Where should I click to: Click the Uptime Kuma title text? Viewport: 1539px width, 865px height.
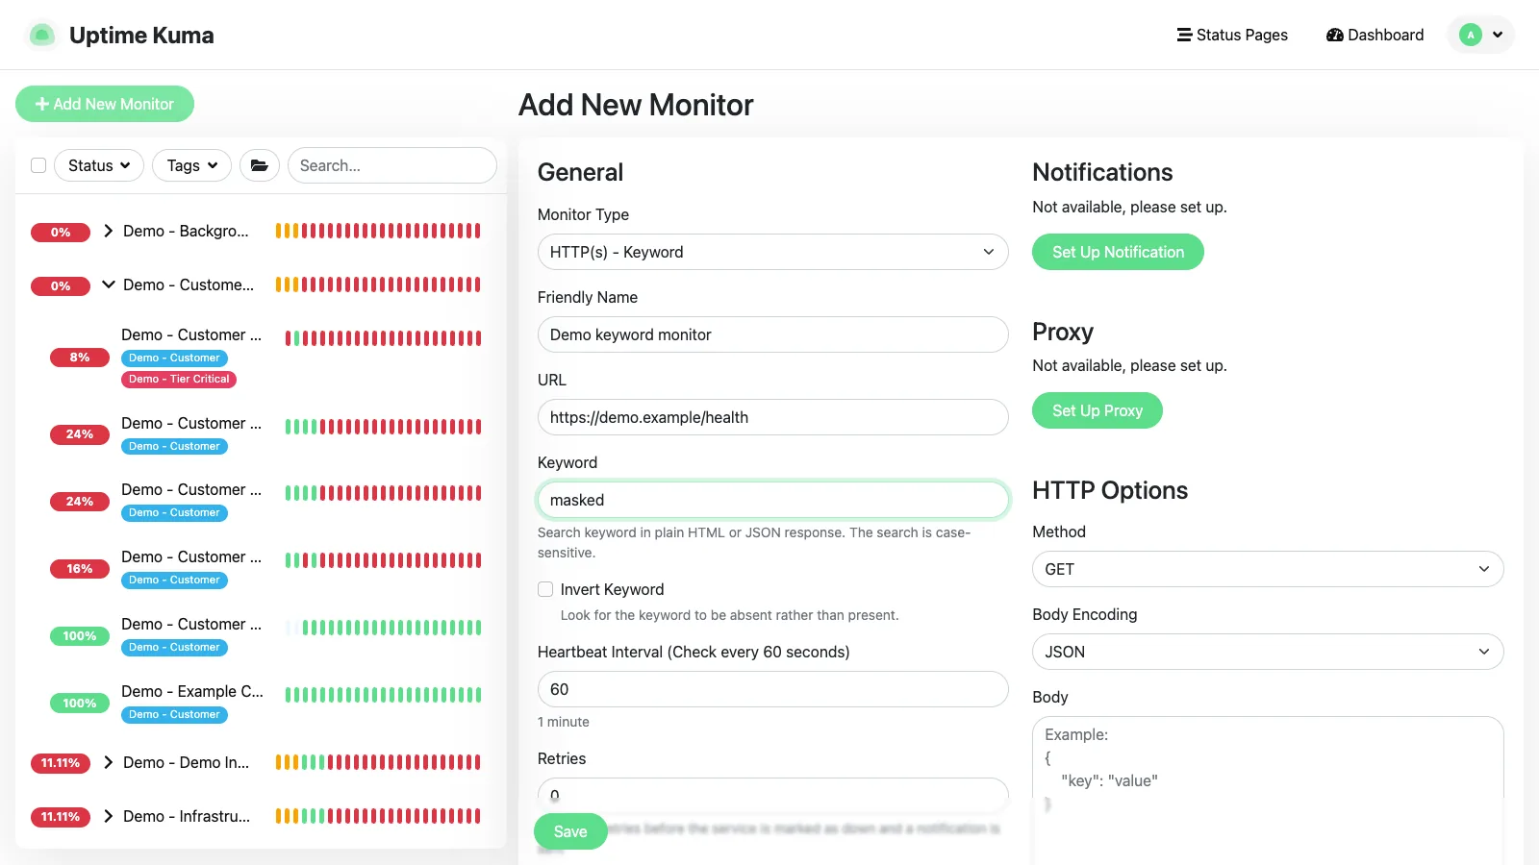point(141,36)
